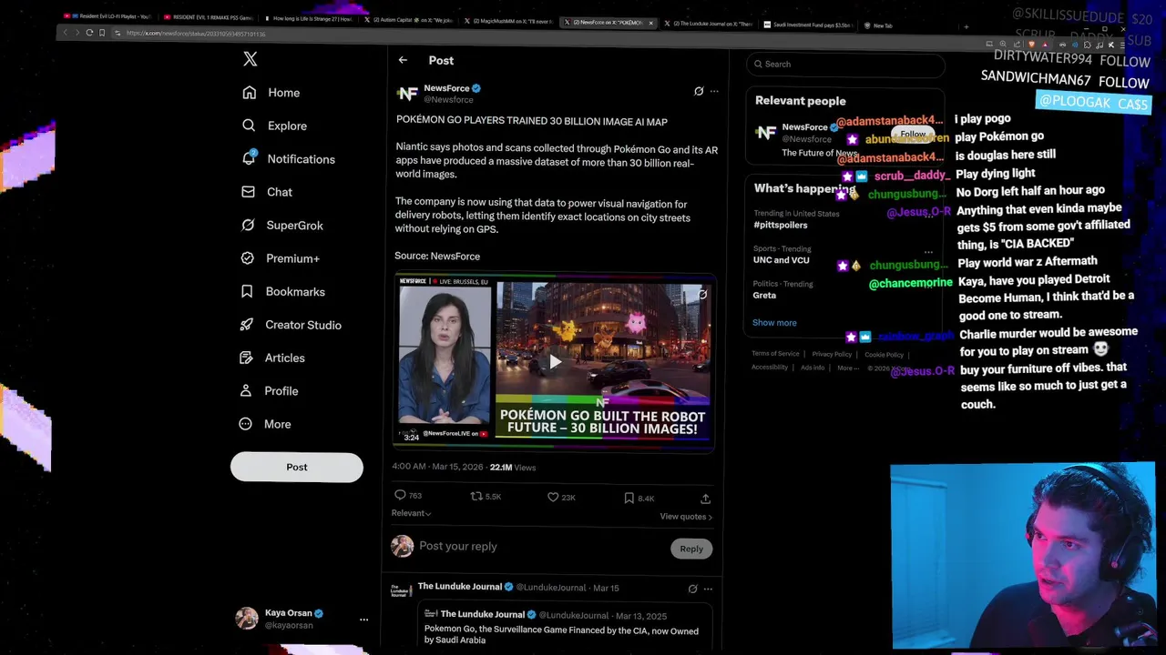Image resolution: width=1166 pixels, height=655 pixels.
Task: Open the Accessibility footer link
Action: (x=770, y=367)
